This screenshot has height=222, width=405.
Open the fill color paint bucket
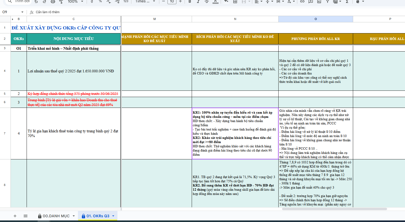pos(226,2)
